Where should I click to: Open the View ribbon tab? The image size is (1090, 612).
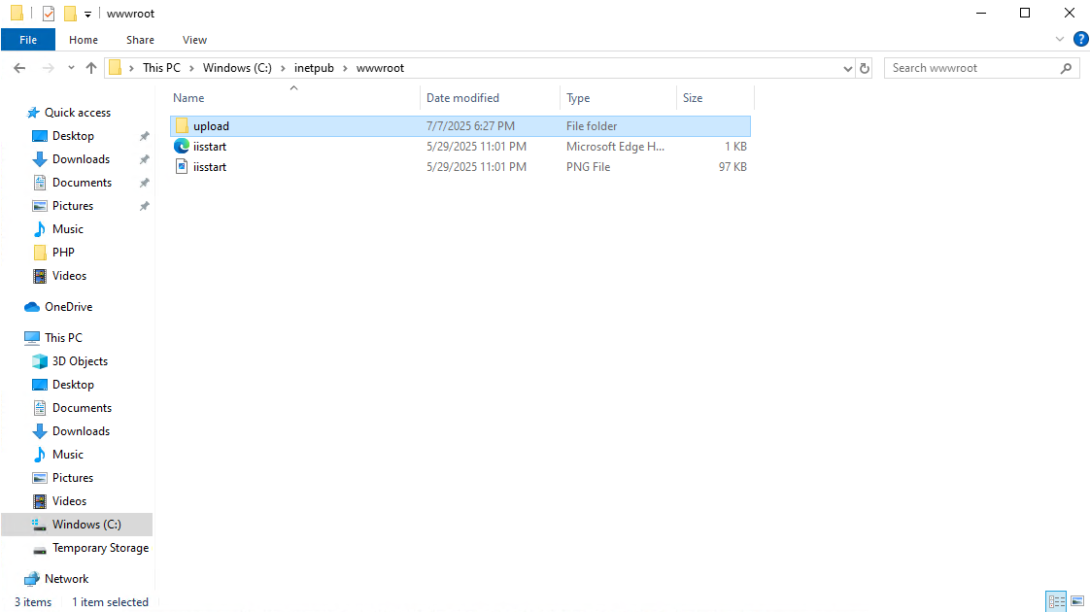point(194,40)
